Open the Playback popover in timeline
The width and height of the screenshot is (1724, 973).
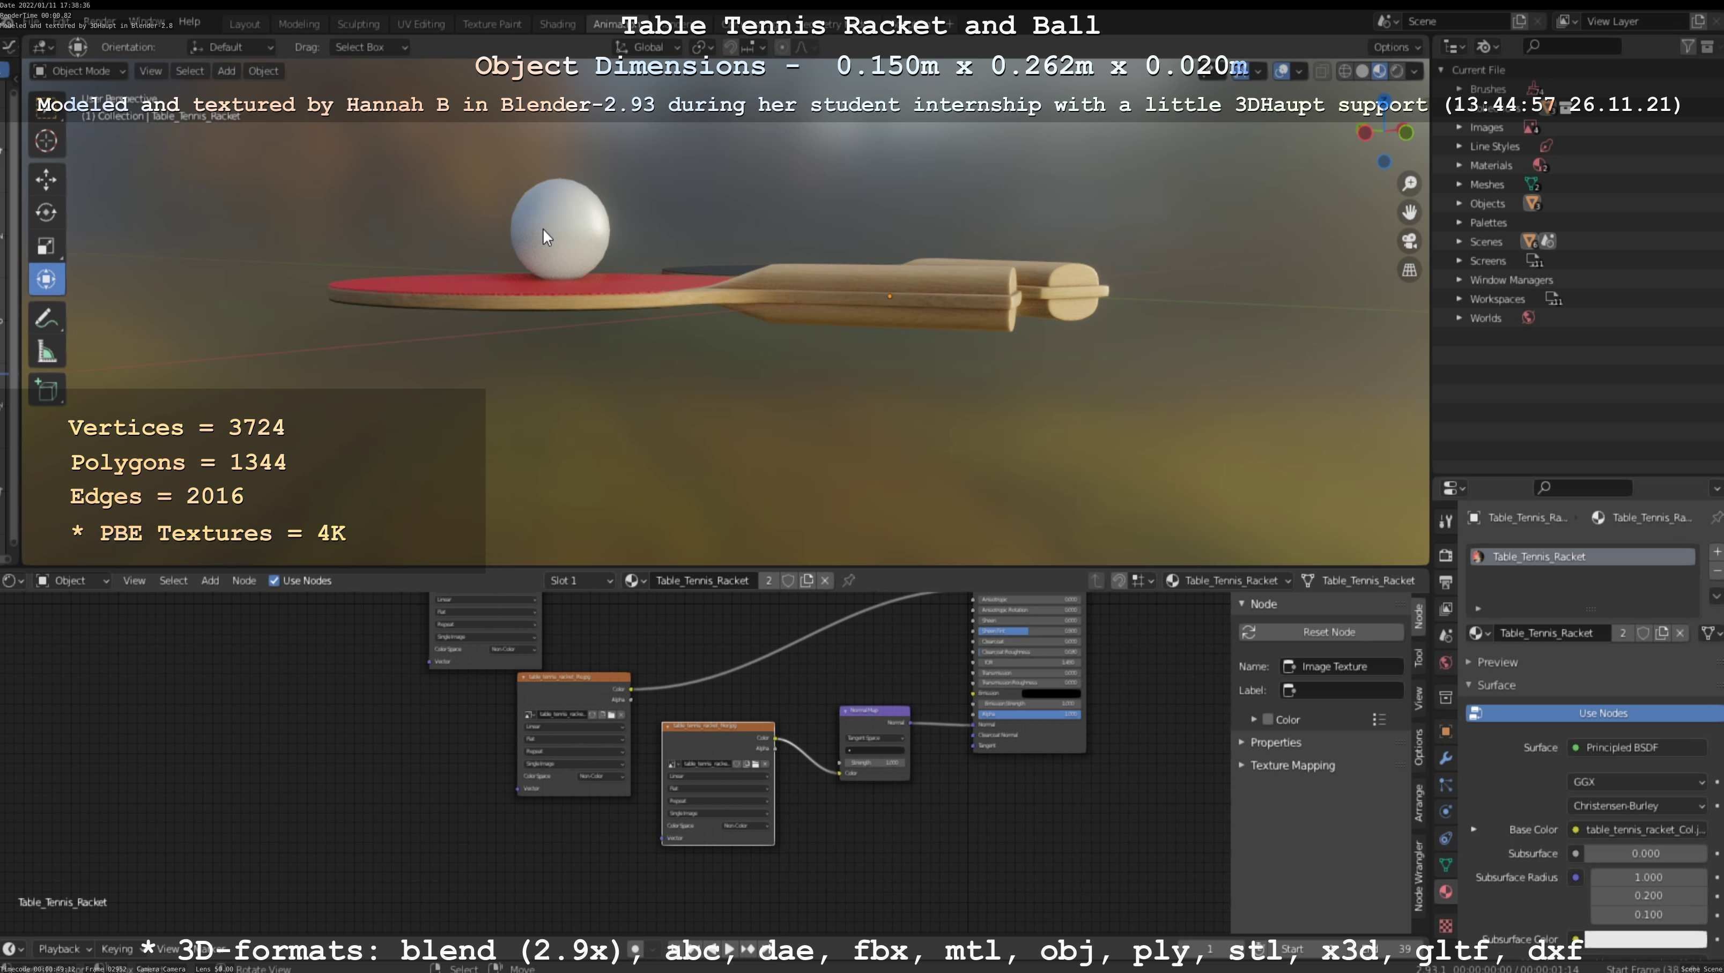coord(64,948)
